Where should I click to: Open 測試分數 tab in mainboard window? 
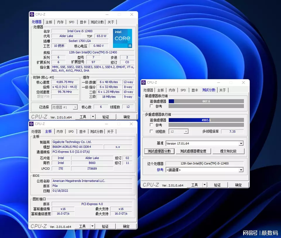(97, 131)
